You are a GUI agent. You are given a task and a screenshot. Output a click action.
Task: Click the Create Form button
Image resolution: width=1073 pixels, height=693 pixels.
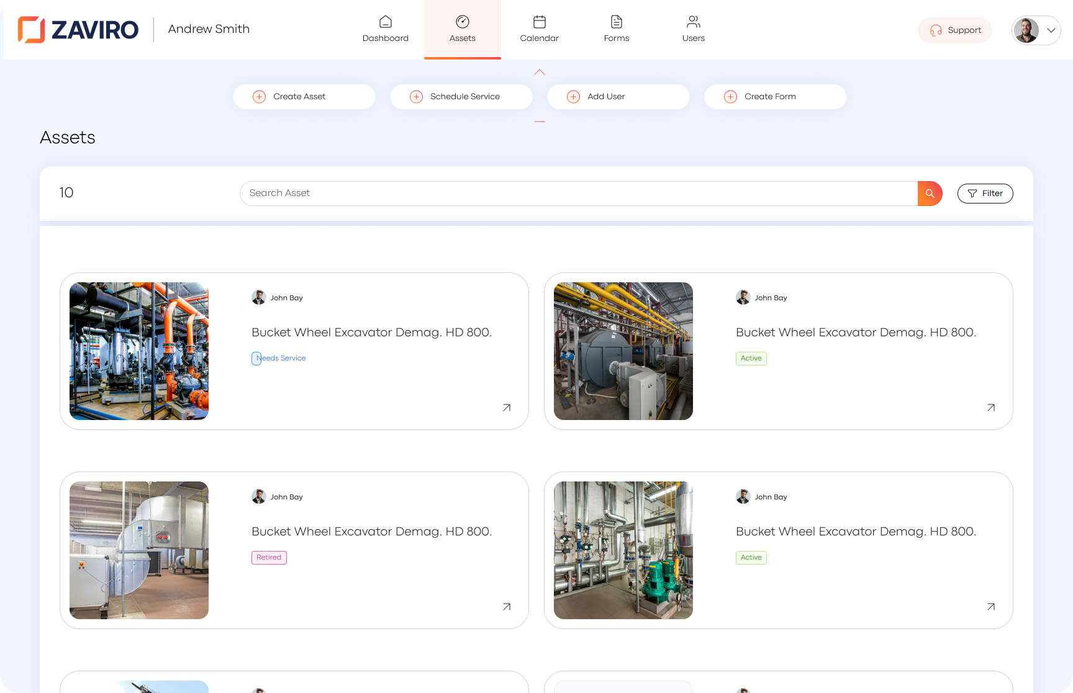point(776,97)
